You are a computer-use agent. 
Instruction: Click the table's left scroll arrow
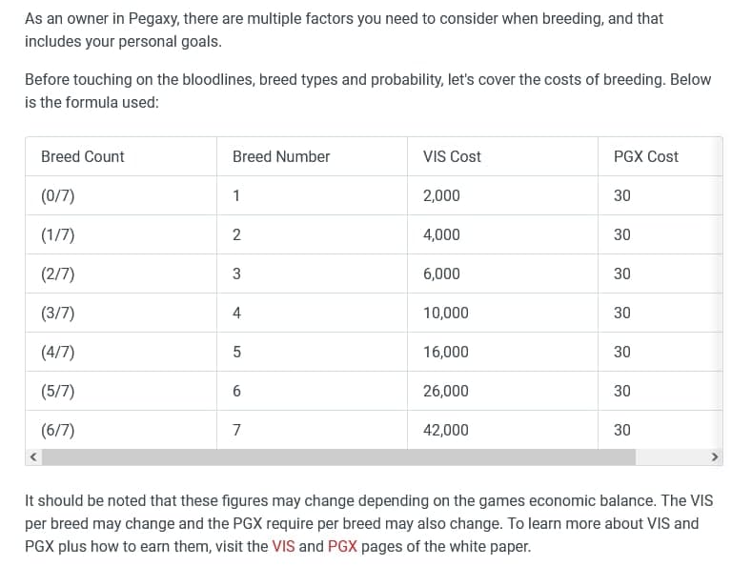point(33,457)
